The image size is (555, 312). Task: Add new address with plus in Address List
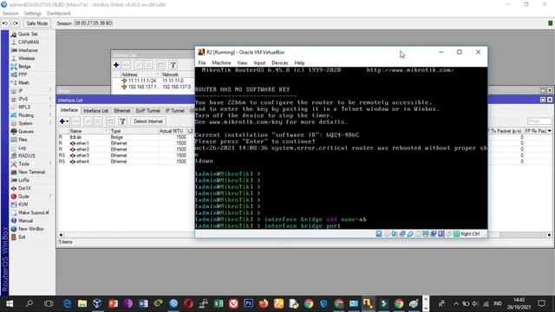pyautogui.click(x=116, y=65)
